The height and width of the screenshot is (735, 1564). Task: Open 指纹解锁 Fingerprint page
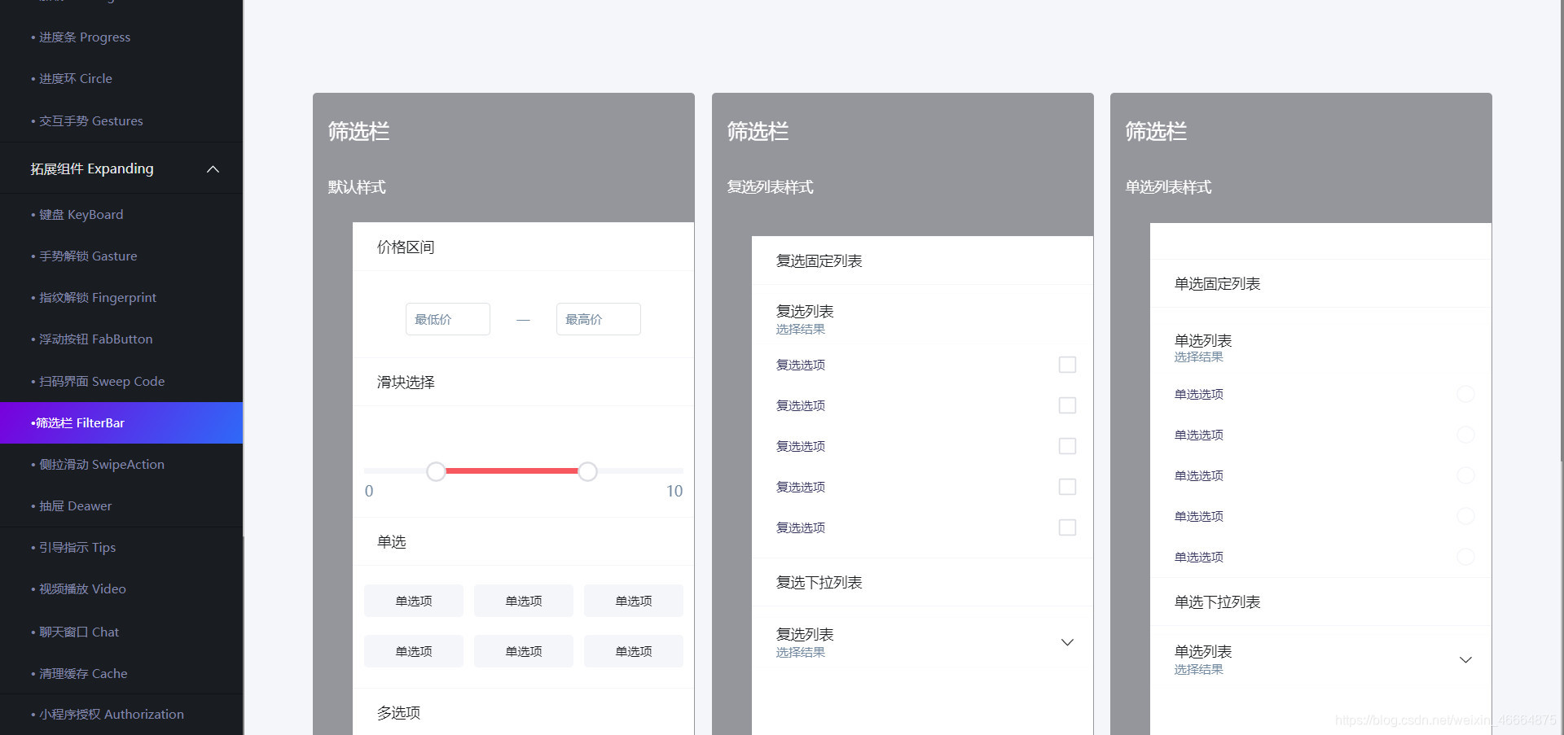point(96,297)
